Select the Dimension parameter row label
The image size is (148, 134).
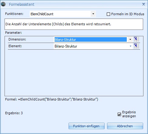pyautogui.click(x=17, y=39)
